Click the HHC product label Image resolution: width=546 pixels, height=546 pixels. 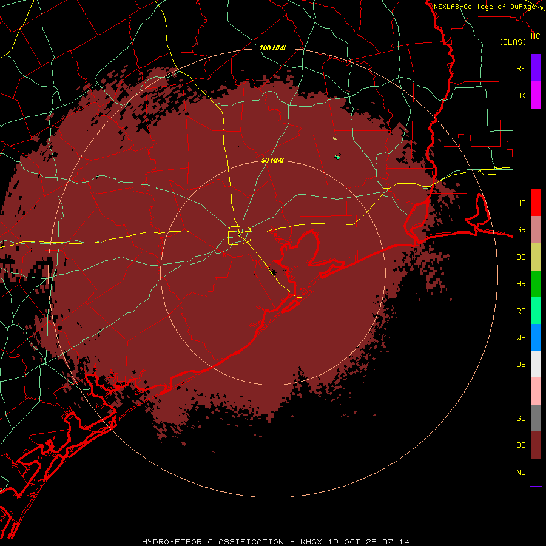tap(533, 36)
